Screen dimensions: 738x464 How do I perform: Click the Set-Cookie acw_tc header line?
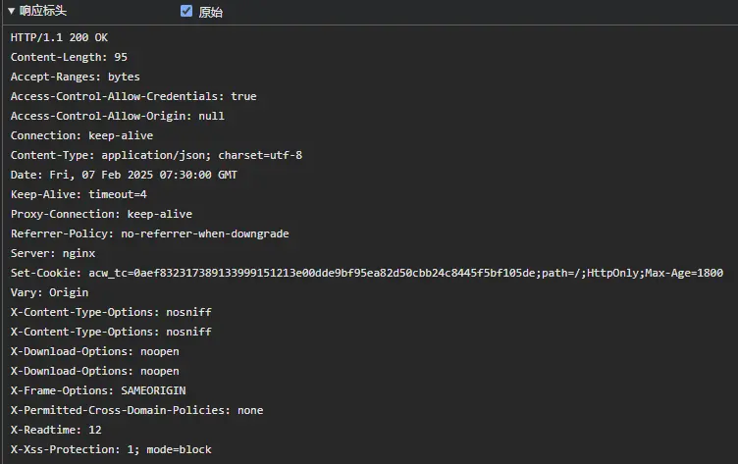(366, 273)
